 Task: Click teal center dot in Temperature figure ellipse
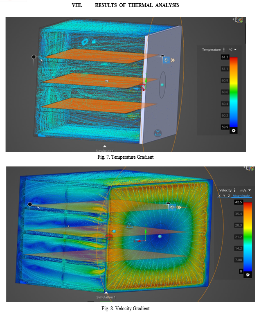(x=162, y=85)
